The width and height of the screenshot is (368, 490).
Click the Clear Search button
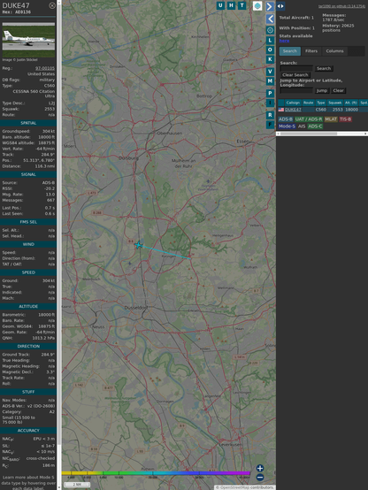295,75
